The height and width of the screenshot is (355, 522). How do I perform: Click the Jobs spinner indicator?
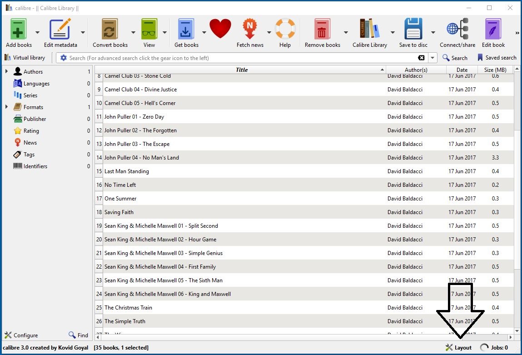[x=484, y=348]
